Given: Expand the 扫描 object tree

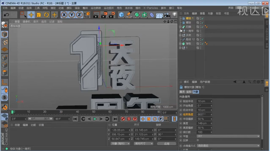Looking at the screenshot, I should (x=180, y=27).
